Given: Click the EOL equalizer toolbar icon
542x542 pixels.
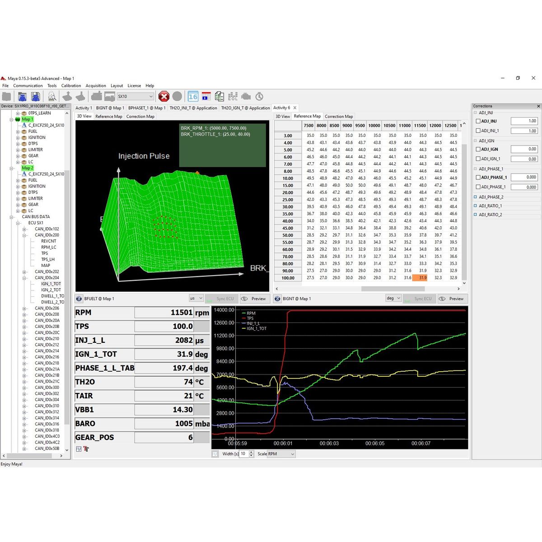Looking at the screenshot, I should pos(232,96).
